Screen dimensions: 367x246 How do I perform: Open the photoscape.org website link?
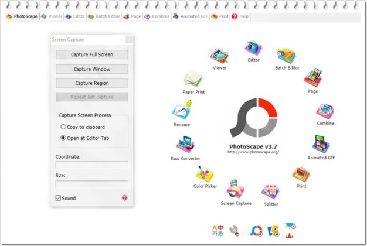click(x=253, y=152)
